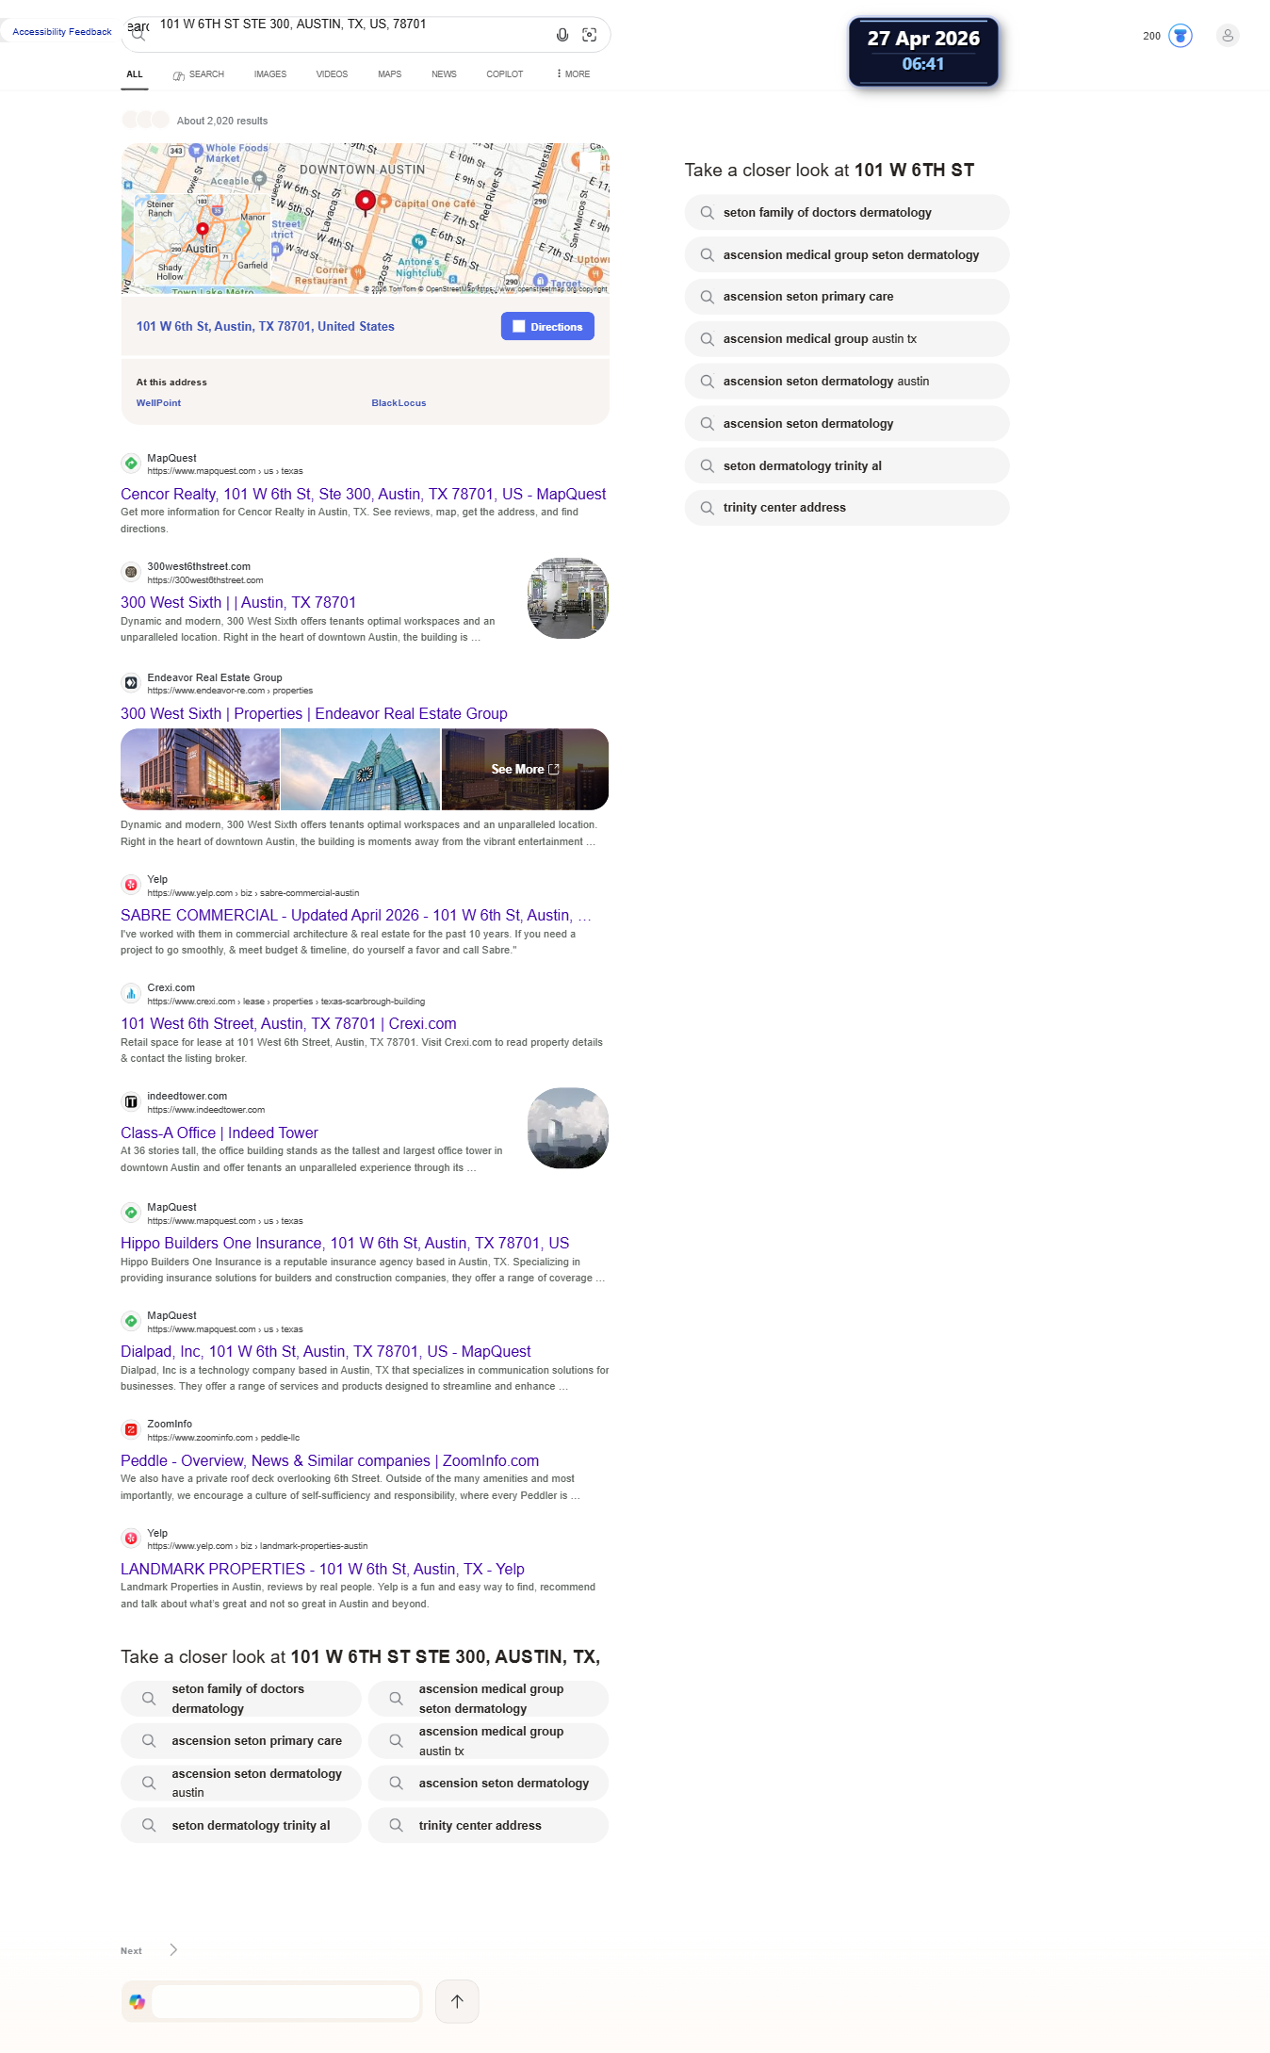Click the magnifier beside sidebar 'ascension medical group austin tx'
The height and width of the screenshot is (2053, 1270).
707,339
